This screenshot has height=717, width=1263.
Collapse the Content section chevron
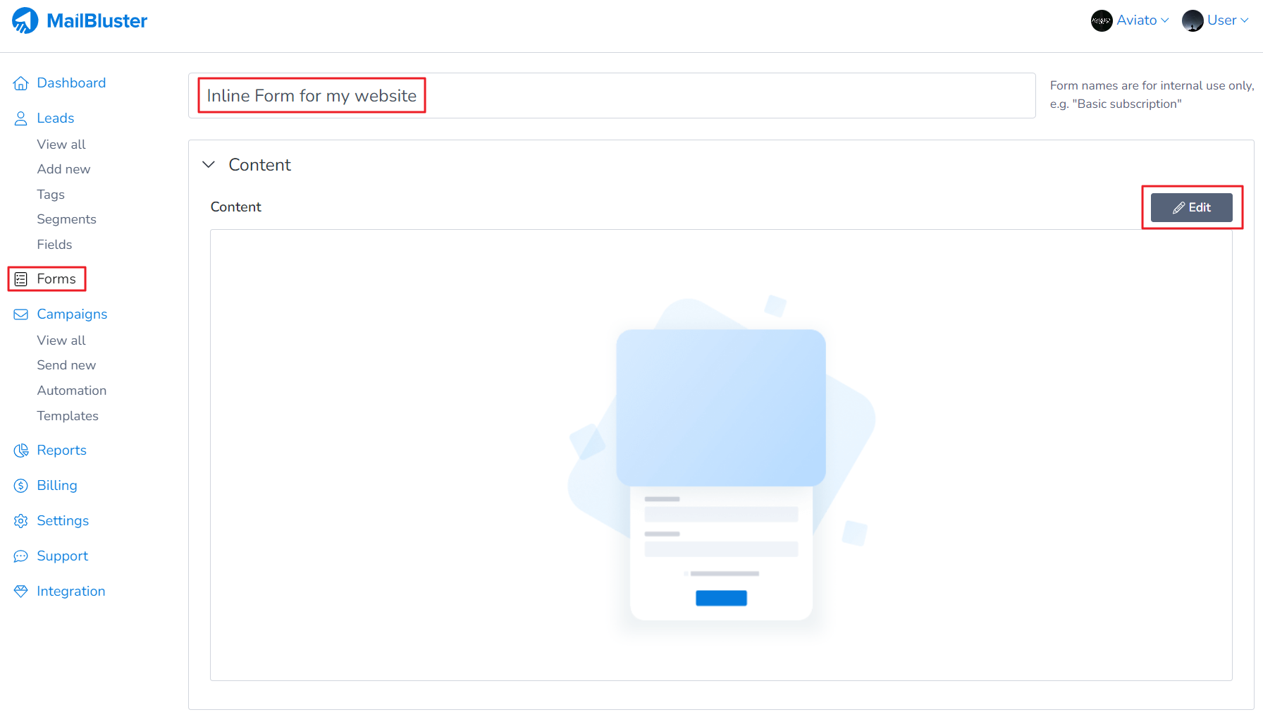(x=209, y=165)
